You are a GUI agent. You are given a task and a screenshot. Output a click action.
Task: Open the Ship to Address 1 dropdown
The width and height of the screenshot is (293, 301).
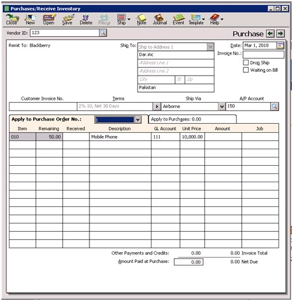[211, 47]
